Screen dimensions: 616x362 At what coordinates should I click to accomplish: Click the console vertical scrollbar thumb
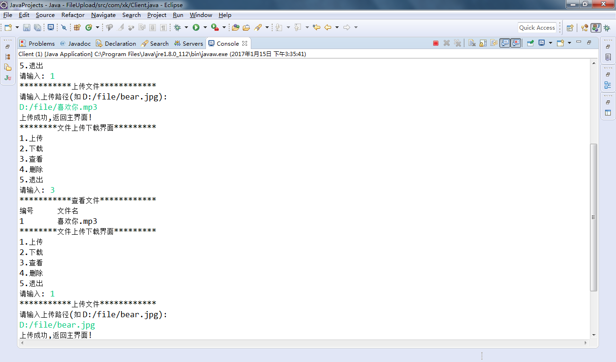[x=594, y=217]
